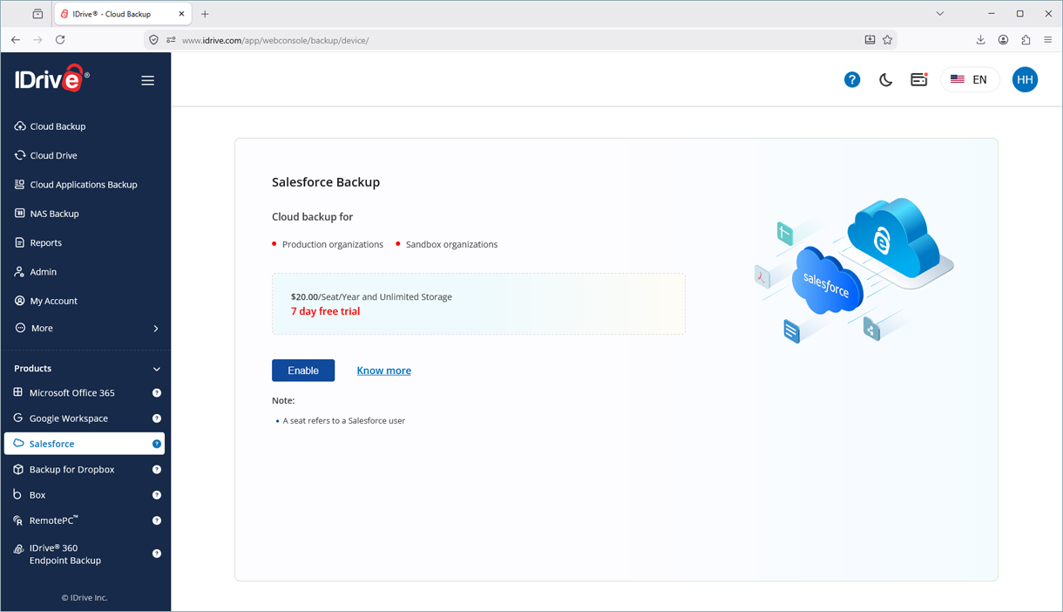Open the help question mark icon in header

click(x=852, y=79)
